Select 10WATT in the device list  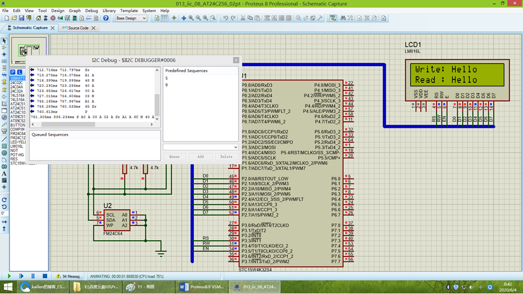[17, 79]
